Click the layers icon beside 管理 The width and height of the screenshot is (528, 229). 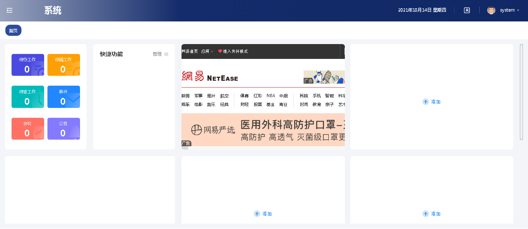pyautogui.click(x=166, y=54)
